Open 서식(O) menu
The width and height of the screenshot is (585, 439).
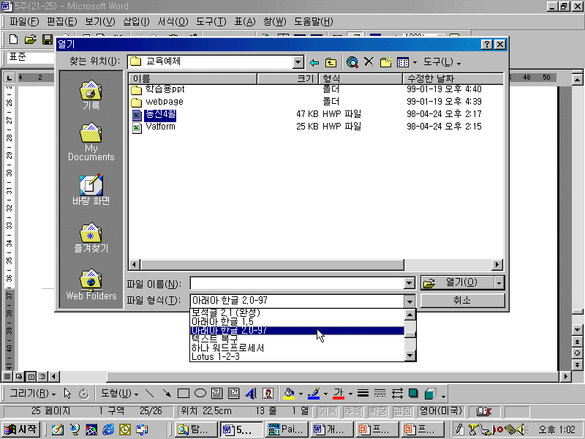(173, 22)
